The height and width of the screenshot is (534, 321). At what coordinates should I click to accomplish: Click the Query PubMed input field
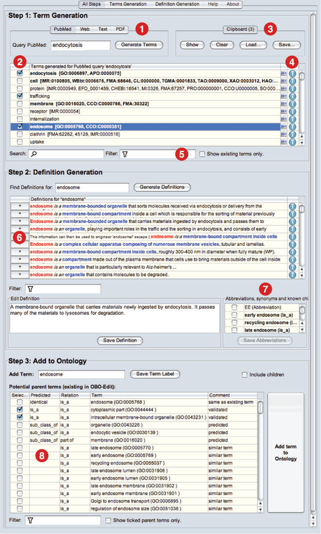(x=81, y=45)
